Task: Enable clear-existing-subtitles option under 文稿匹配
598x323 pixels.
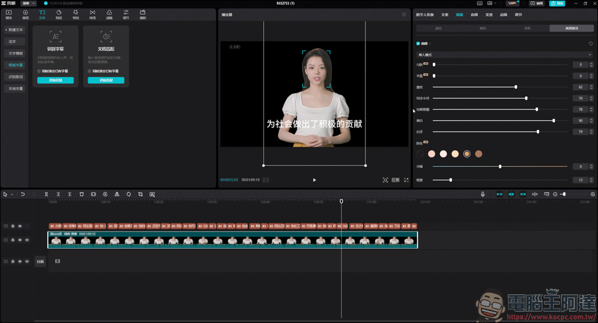Action: (90, 71)
